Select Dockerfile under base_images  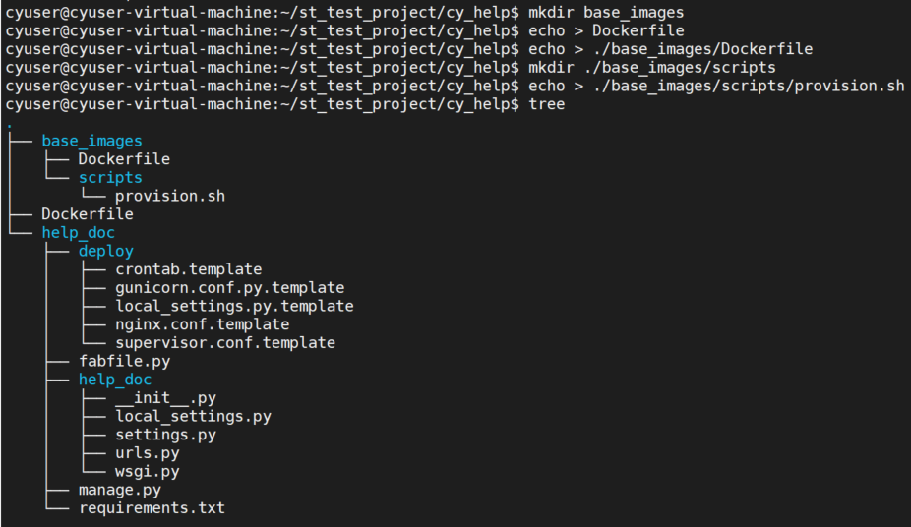pyautogui.click(x=124, y=159)
